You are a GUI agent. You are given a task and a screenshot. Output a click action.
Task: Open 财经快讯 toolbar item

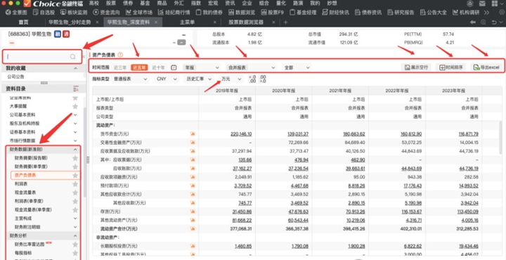[x=336, y=13]
